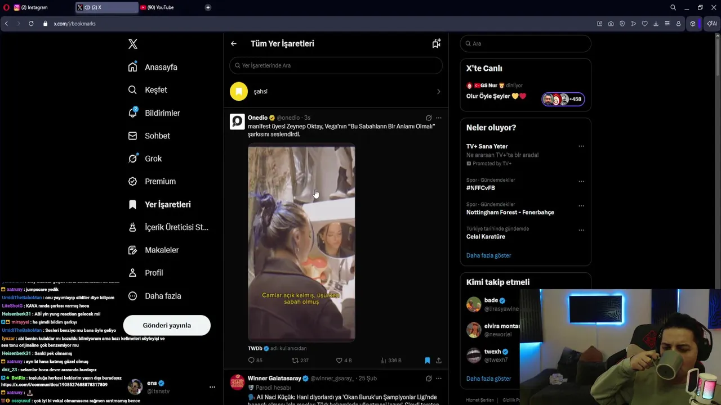
Task: Click the Grok icon on Onedio post
Action: pos(429,118)
